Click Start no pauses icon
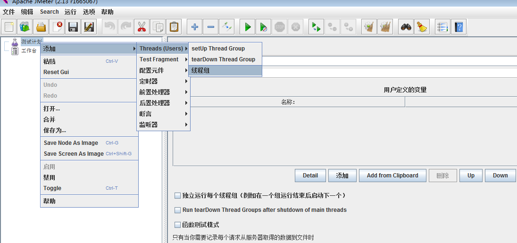517x243 pixels. (x=263, y=27)
